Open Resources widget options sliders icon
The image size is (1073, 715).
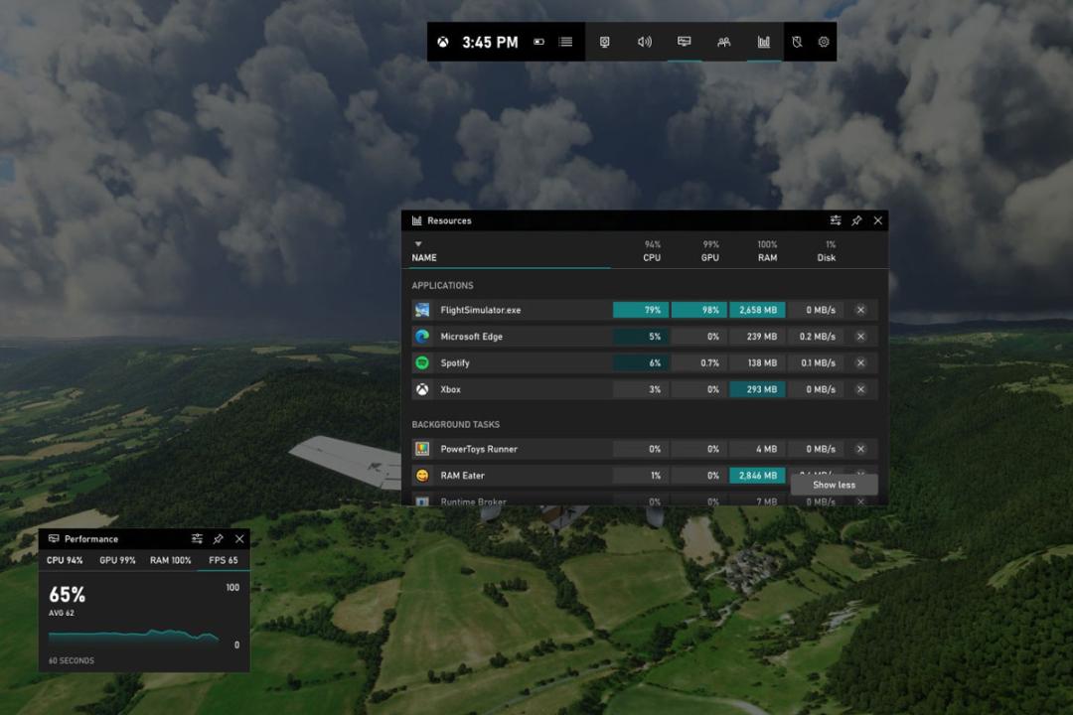(x=836, y=220)
